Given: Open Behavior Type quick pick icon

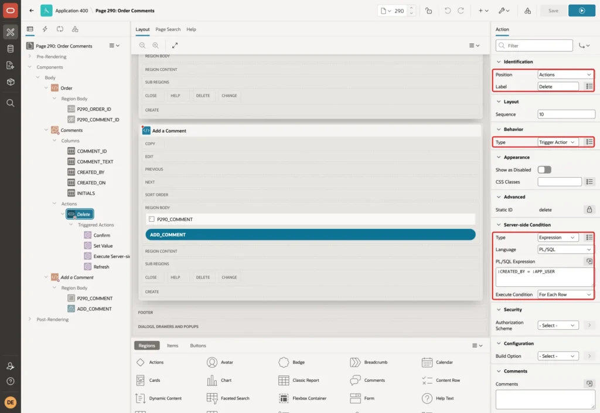Looking at the screenshot, I should [x=589, y=142].
